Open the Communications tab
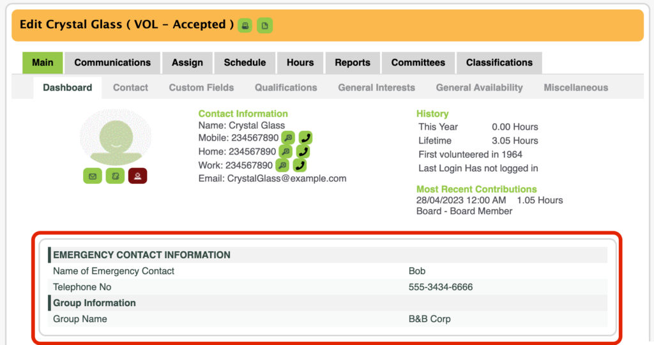Viewport: 654px width, 345px height. click(x=112, y=63)
